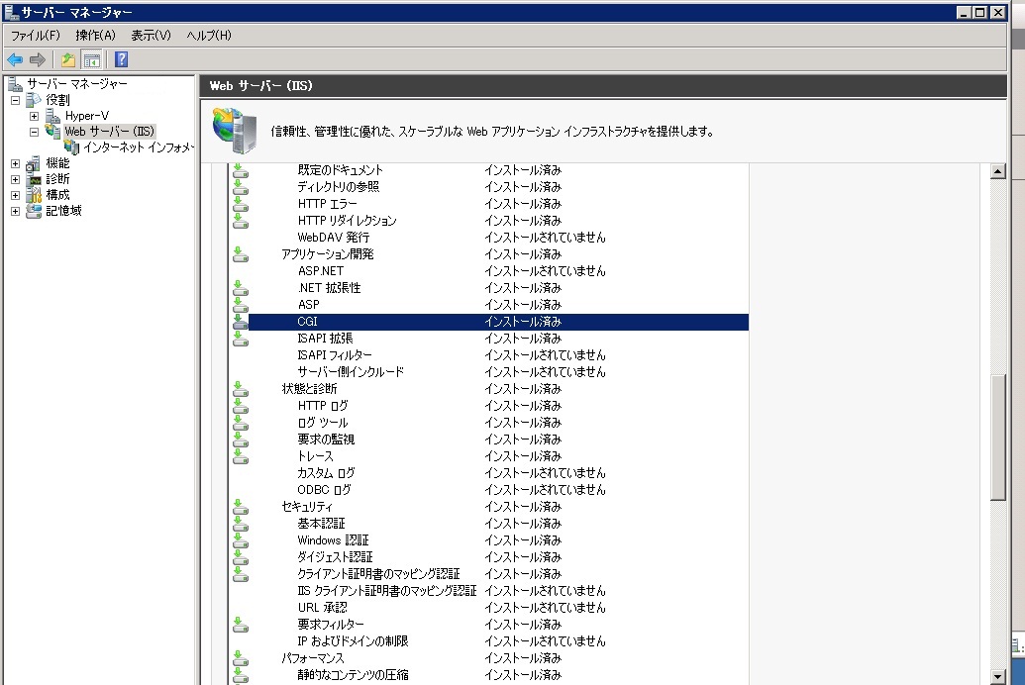The height and width of the screenshot is (685, 1025).
Task: Expand the 記憶域 tree node
Action: [x=16, y=211]
